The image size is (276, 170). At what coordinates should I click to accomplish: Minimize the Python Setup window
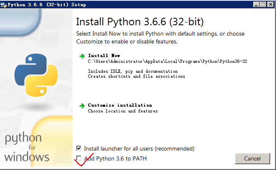tap(256, 5)
